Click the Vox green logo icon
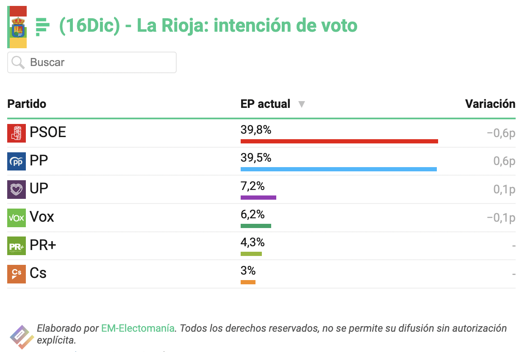 (17, 218)
